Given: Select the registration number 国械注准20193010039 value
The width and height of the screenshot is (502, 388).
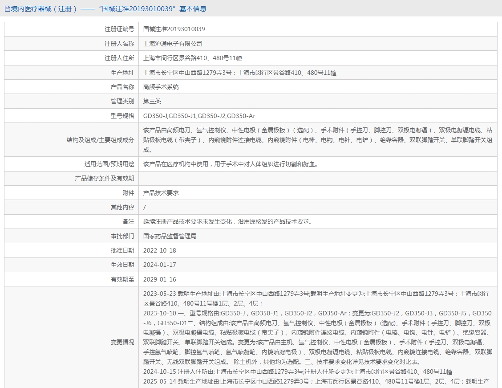Looking at the screenshot, I should [174, 29].
